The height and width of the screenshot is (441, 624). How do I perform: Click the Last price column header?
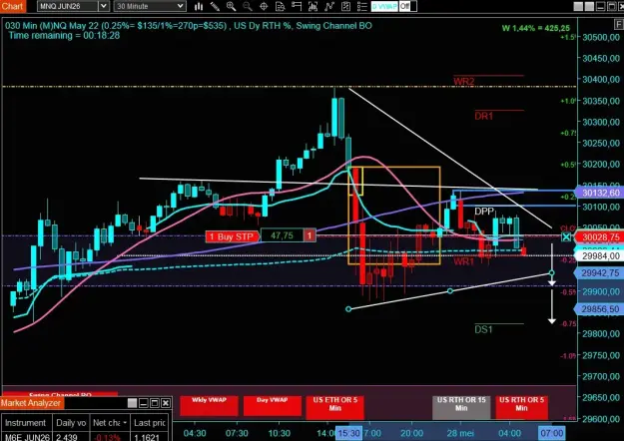coord(150,423)
